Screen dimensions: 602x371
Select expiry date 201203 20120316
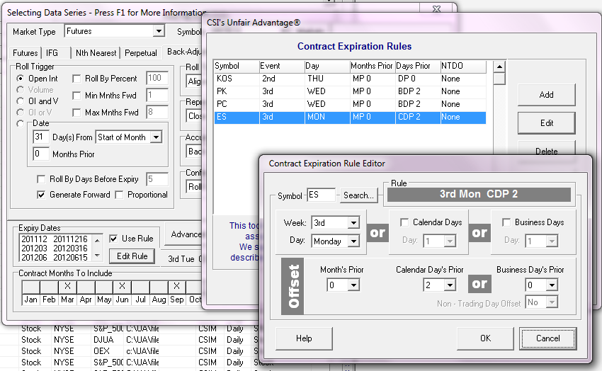[55, 249]
